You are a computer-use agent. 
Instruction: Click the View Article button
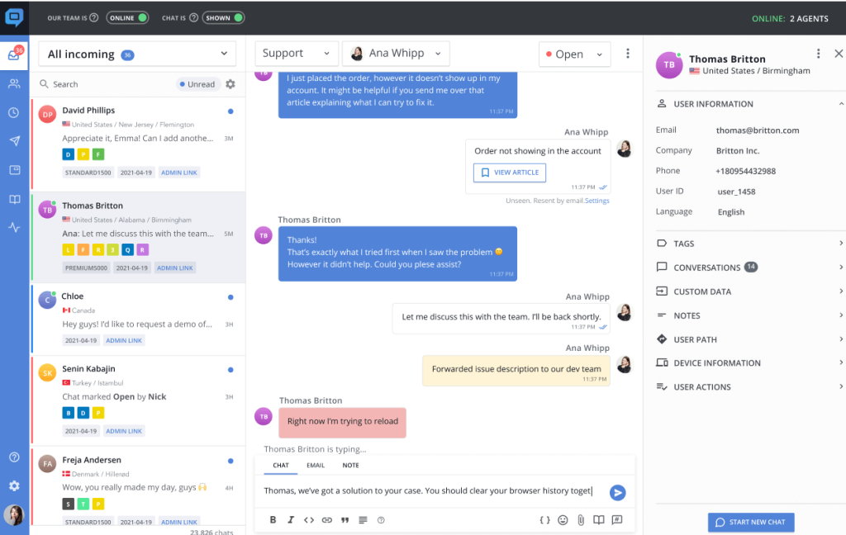(x=510, y=173)
